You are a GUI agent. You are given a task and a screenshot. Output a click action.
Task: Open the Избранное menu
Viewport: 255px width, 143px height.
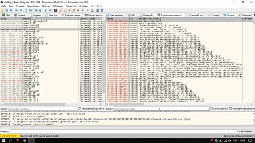click(x=57, y=6)
